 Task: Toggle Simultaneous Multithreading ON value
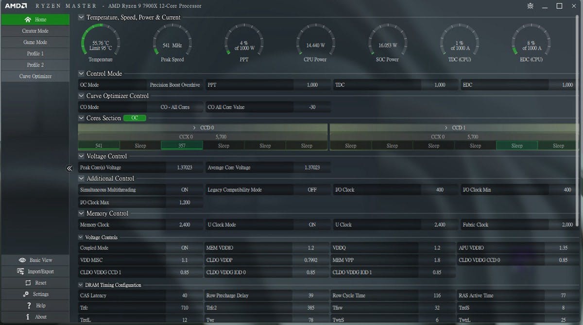[x=185, y=190]
